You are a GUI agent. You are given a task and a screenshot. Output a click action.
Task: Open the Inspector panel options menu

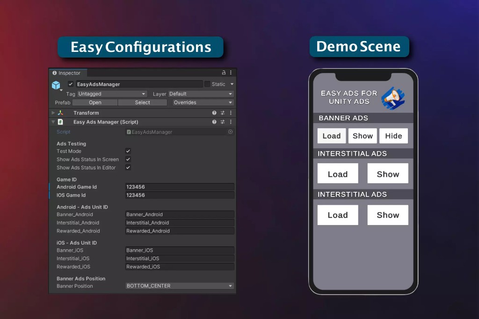tap(231, 72)
